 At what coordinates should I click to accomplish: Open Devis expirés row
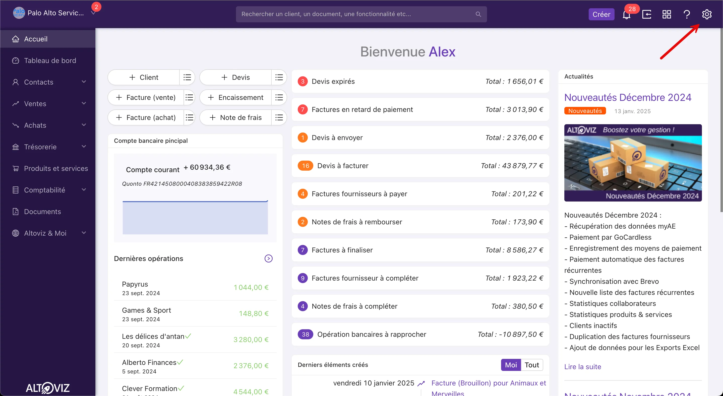[x=420, y=81]
